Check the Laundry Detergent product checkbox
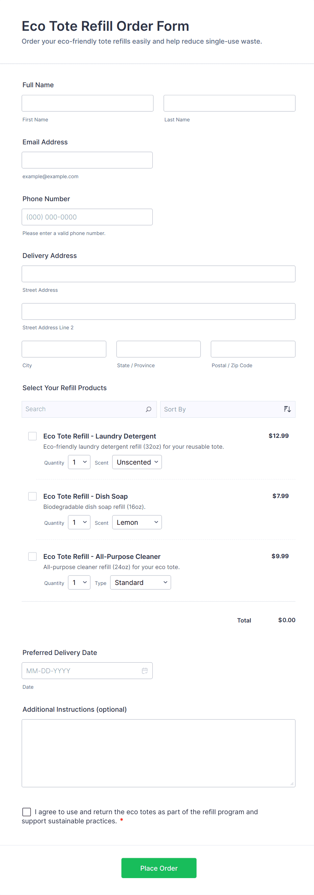Image resolution: width=314 pixels, height=895 pixels. pos(33,436)
